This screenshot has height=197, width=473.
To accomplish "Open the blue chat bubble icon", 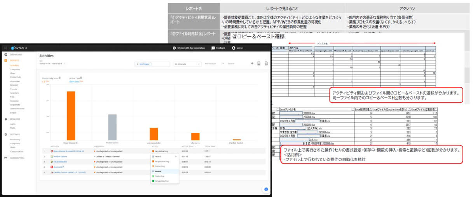I will (266, 190).
